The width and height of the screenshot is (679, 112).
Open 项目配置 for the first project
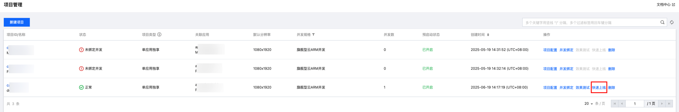tap(550, 50)
